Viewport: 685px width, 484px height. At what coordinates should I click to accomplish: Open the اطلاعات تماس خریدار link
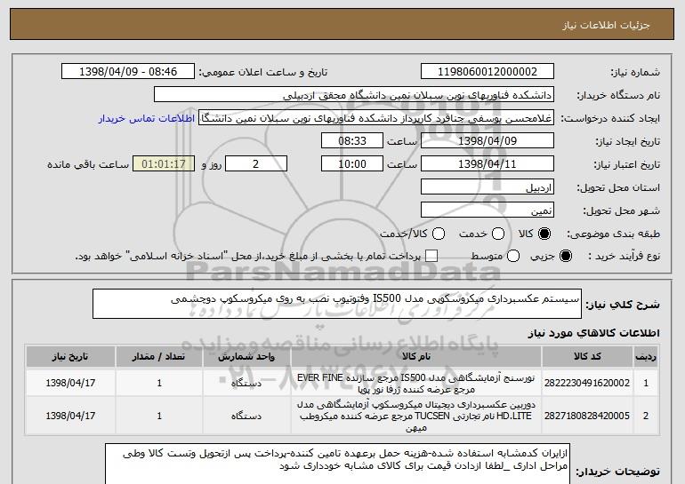[147, 119]
